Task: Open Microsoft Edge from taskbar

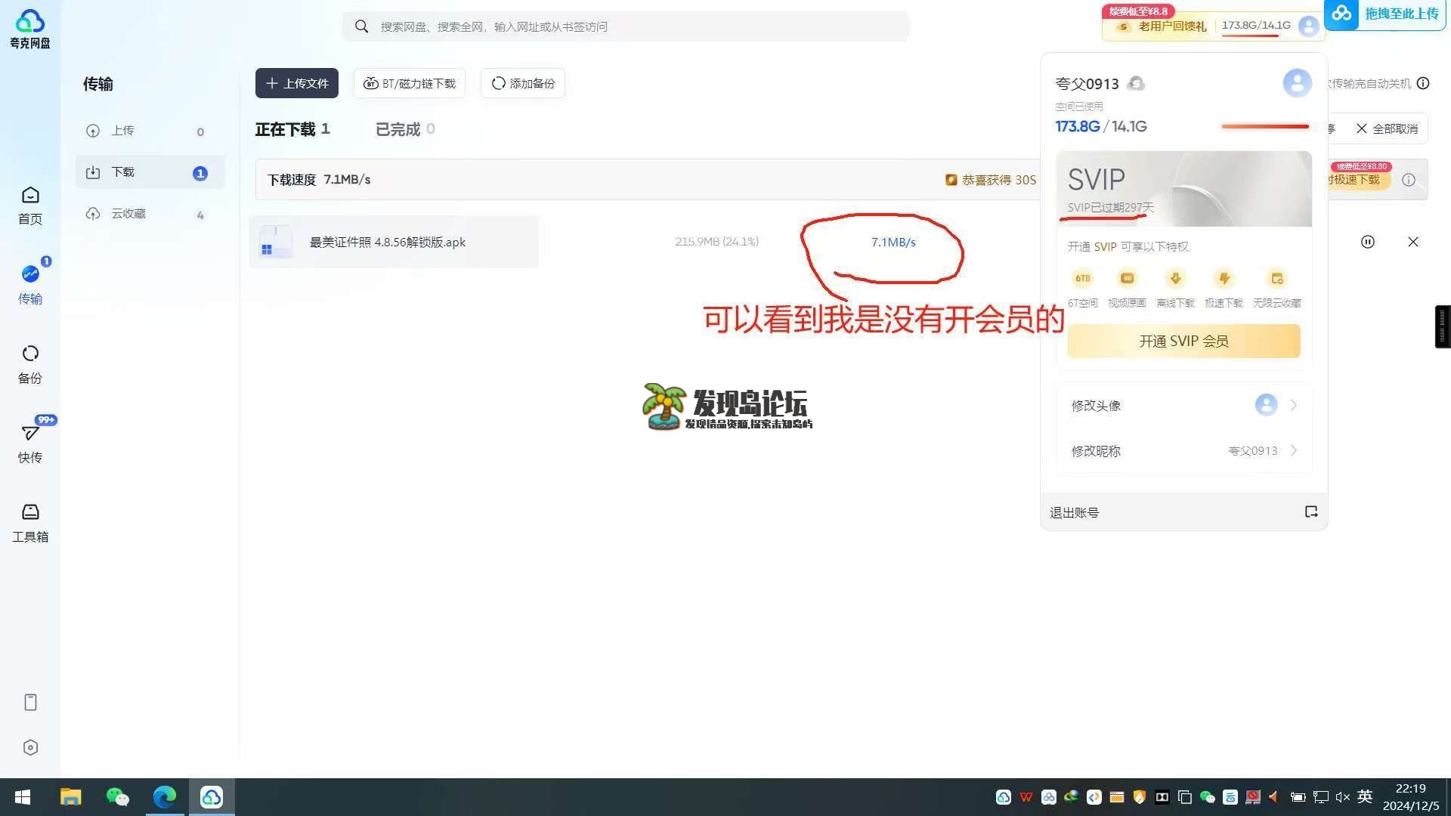Action: (x=164, y=797)
